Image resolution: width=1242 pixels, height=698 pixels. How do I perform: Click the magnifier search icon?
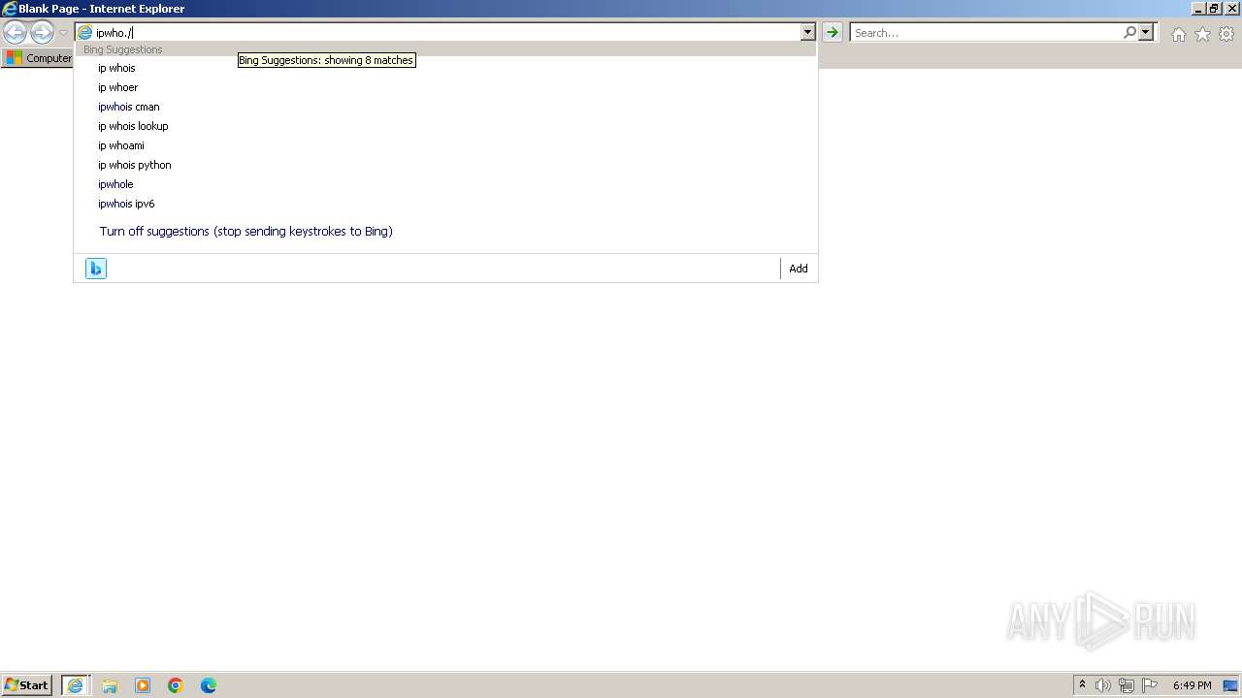[x=1129, y=33]
